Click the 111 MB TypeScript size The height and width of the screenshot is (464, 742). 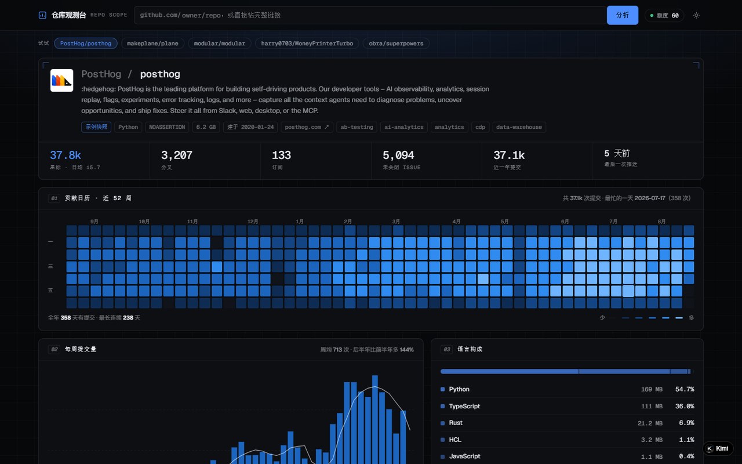point(652,406)
